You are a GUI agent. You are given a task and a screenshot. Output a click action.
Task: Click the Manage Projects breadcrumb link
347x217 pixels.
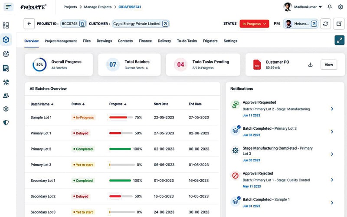[x=97, y=7]
